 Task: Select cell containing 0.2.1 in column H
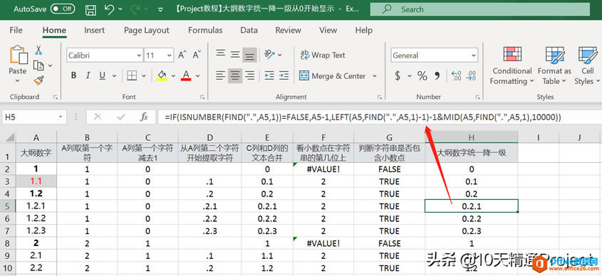tap(472, 206)
